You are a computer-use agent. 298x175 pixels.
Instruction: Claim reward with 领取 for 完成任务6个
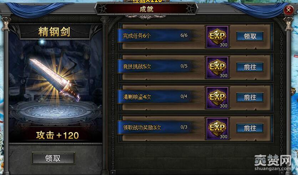pyautogui.click(x=250, y=36)
